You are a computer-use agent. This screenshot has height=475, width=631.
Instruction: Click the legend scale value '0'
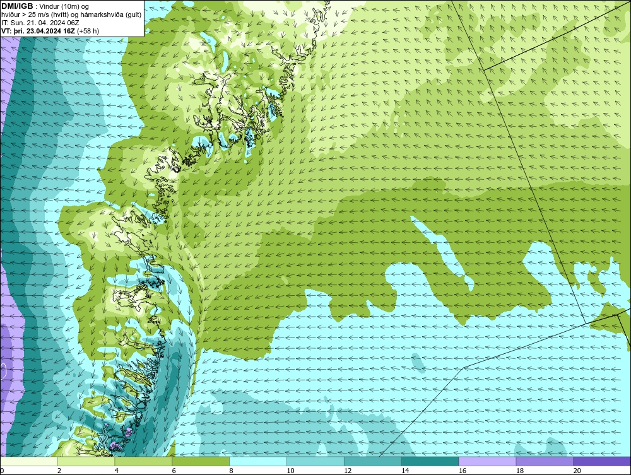point(2,471)
